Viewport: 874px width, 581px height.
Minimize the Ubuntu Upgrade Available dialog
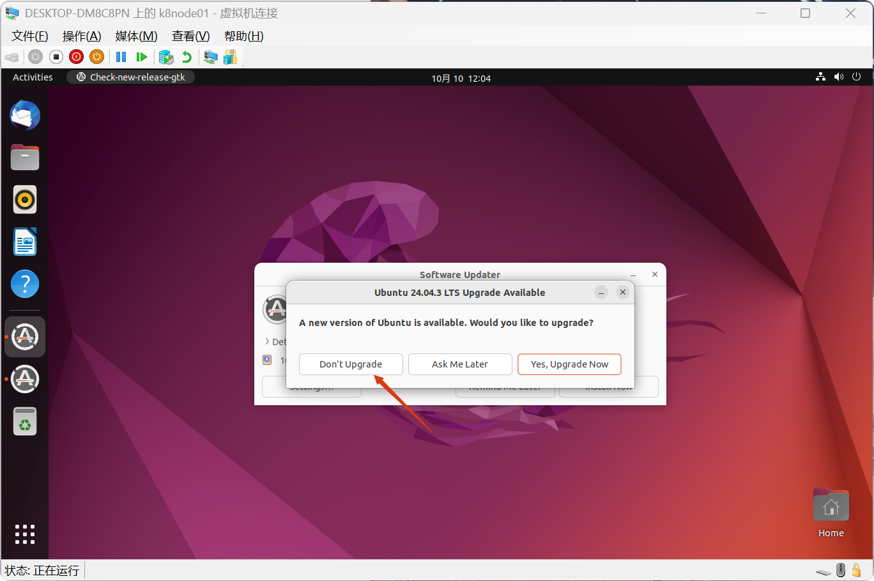click(x=601, y=292)
